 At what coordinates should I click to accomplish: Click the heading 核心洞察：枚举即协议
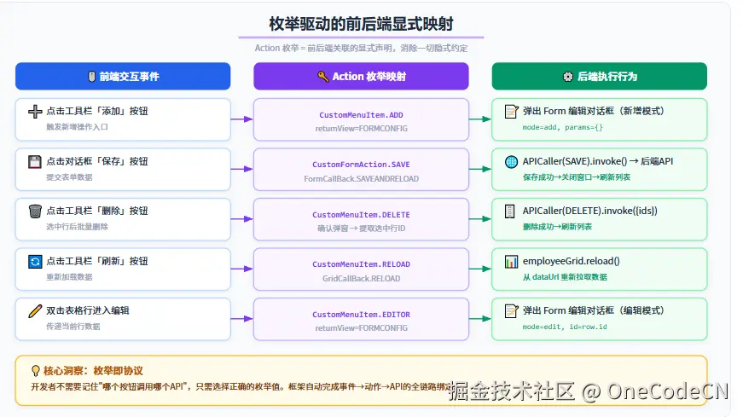[x=93, y=371]
